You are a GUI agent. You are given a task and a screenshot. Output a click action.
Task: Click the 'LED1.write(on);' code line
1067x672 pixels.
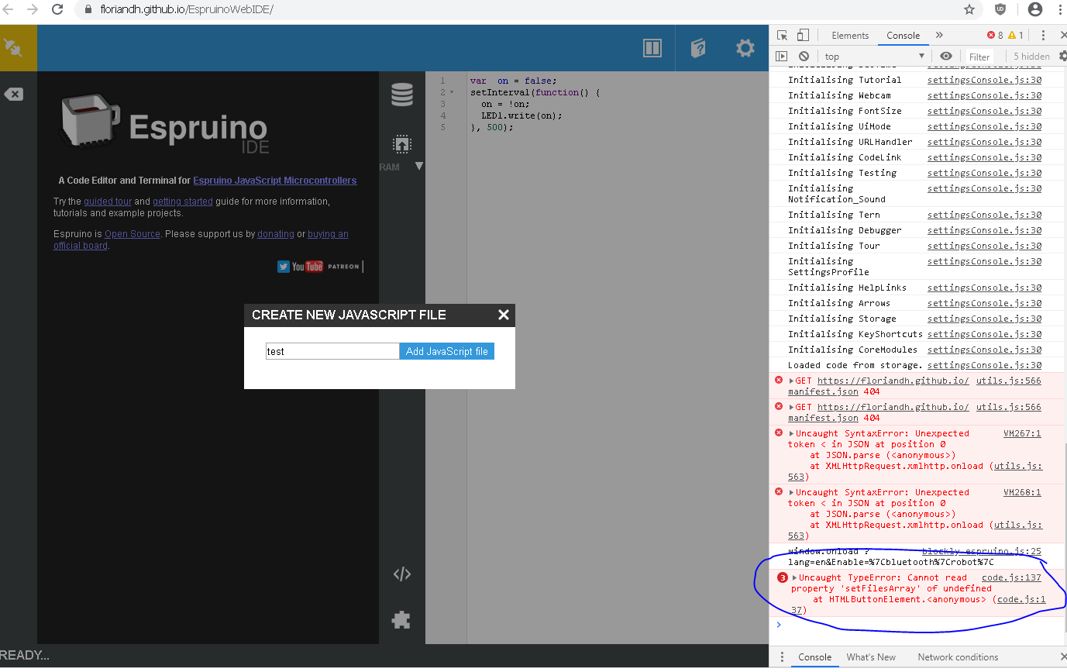[x=521, y=115]
